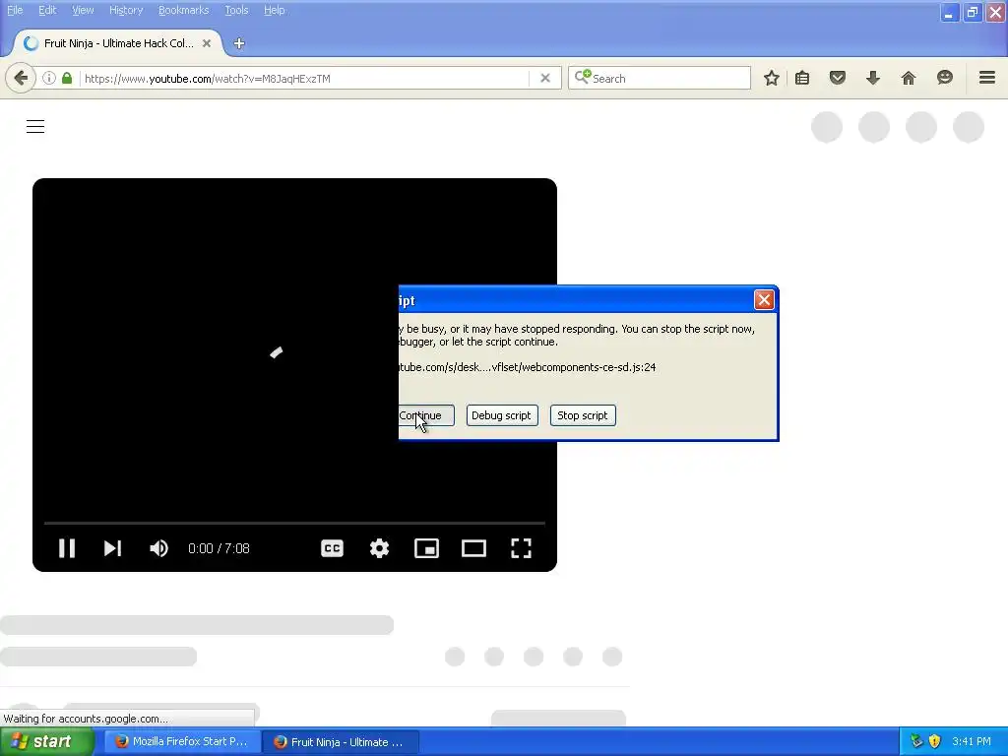Open the Bookmarks menu
The image size is (1008, 756).
click(x=183, y=10)
